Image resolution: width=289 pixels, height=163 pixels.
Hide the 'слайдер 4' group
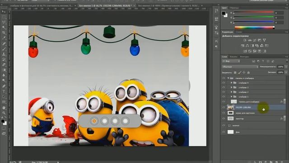pyautogui.click(x=224, y=83)
